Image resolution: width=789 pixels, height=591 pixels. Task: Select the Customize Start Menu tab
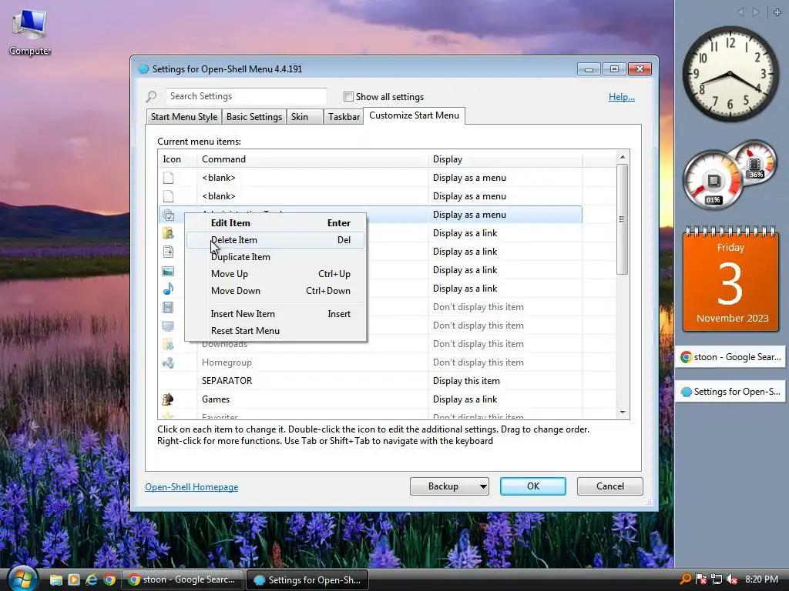(414, 115)
